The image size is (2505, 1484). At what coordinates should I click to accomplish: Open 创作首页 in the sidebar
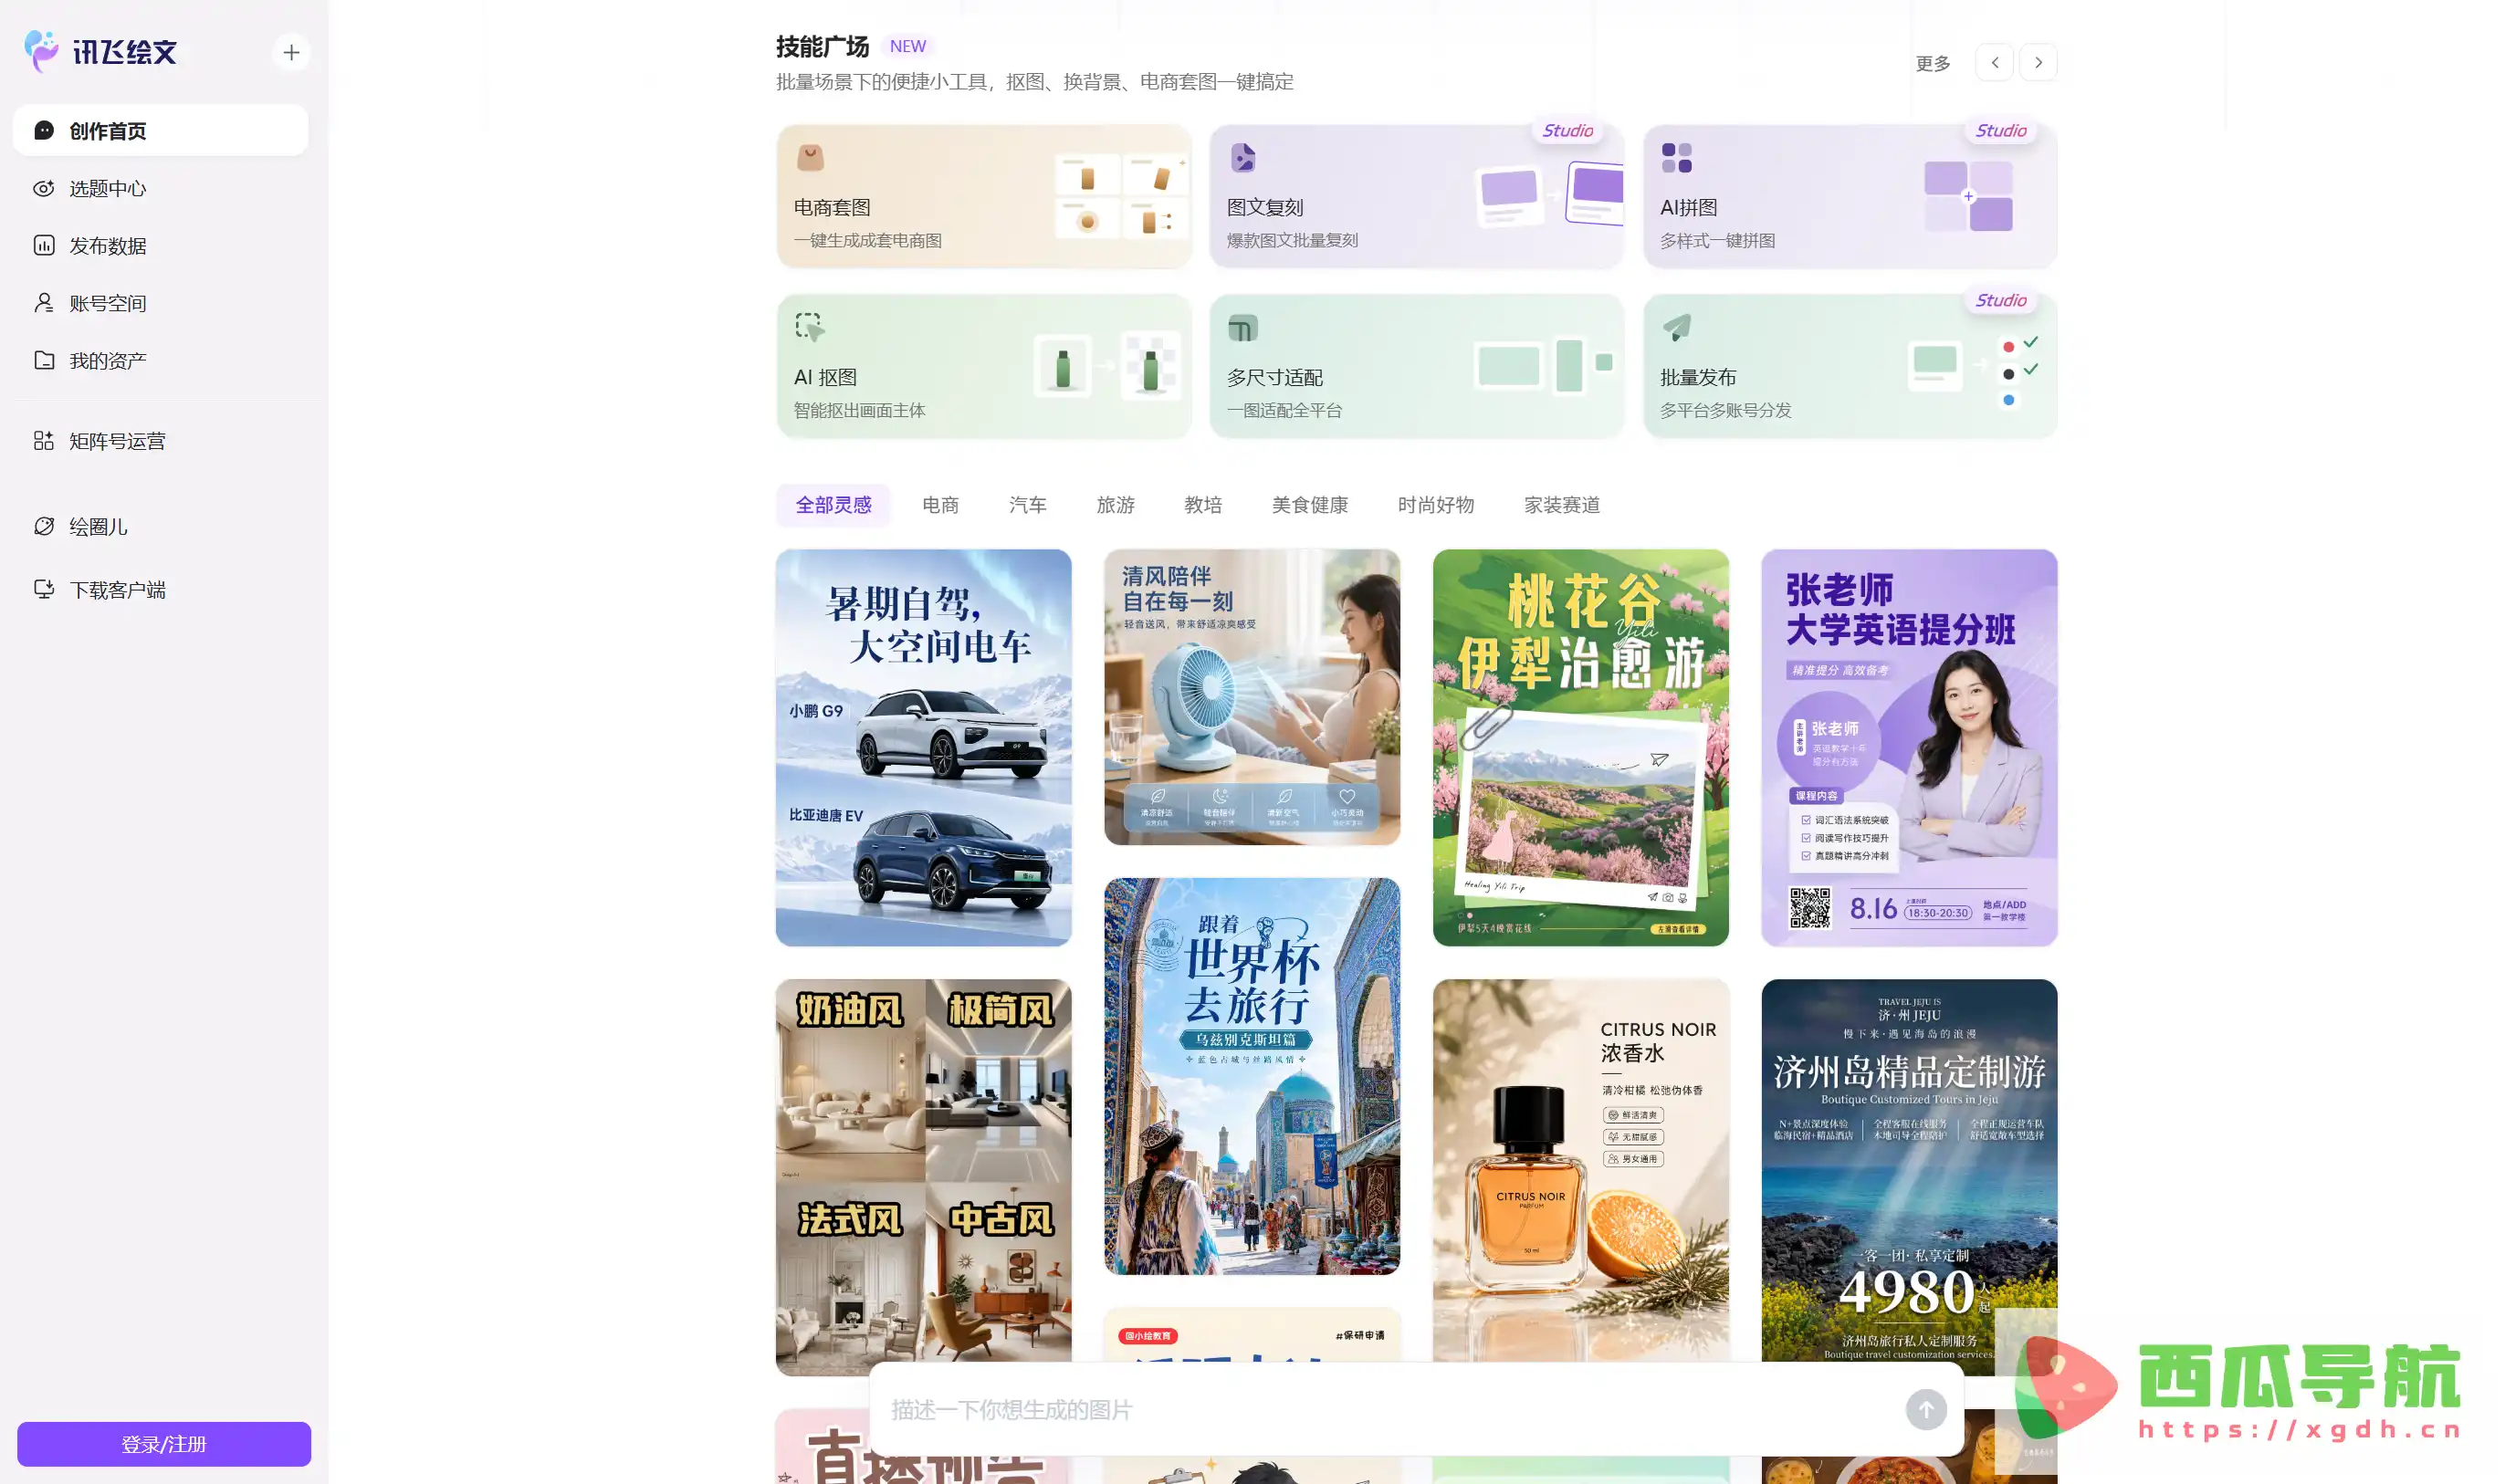[160, 131]
